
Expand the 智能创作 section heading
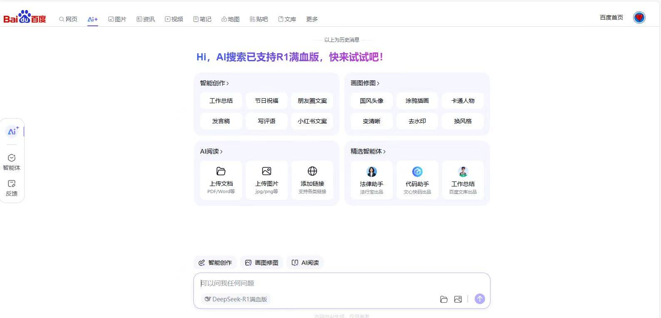tap(214, 83)
